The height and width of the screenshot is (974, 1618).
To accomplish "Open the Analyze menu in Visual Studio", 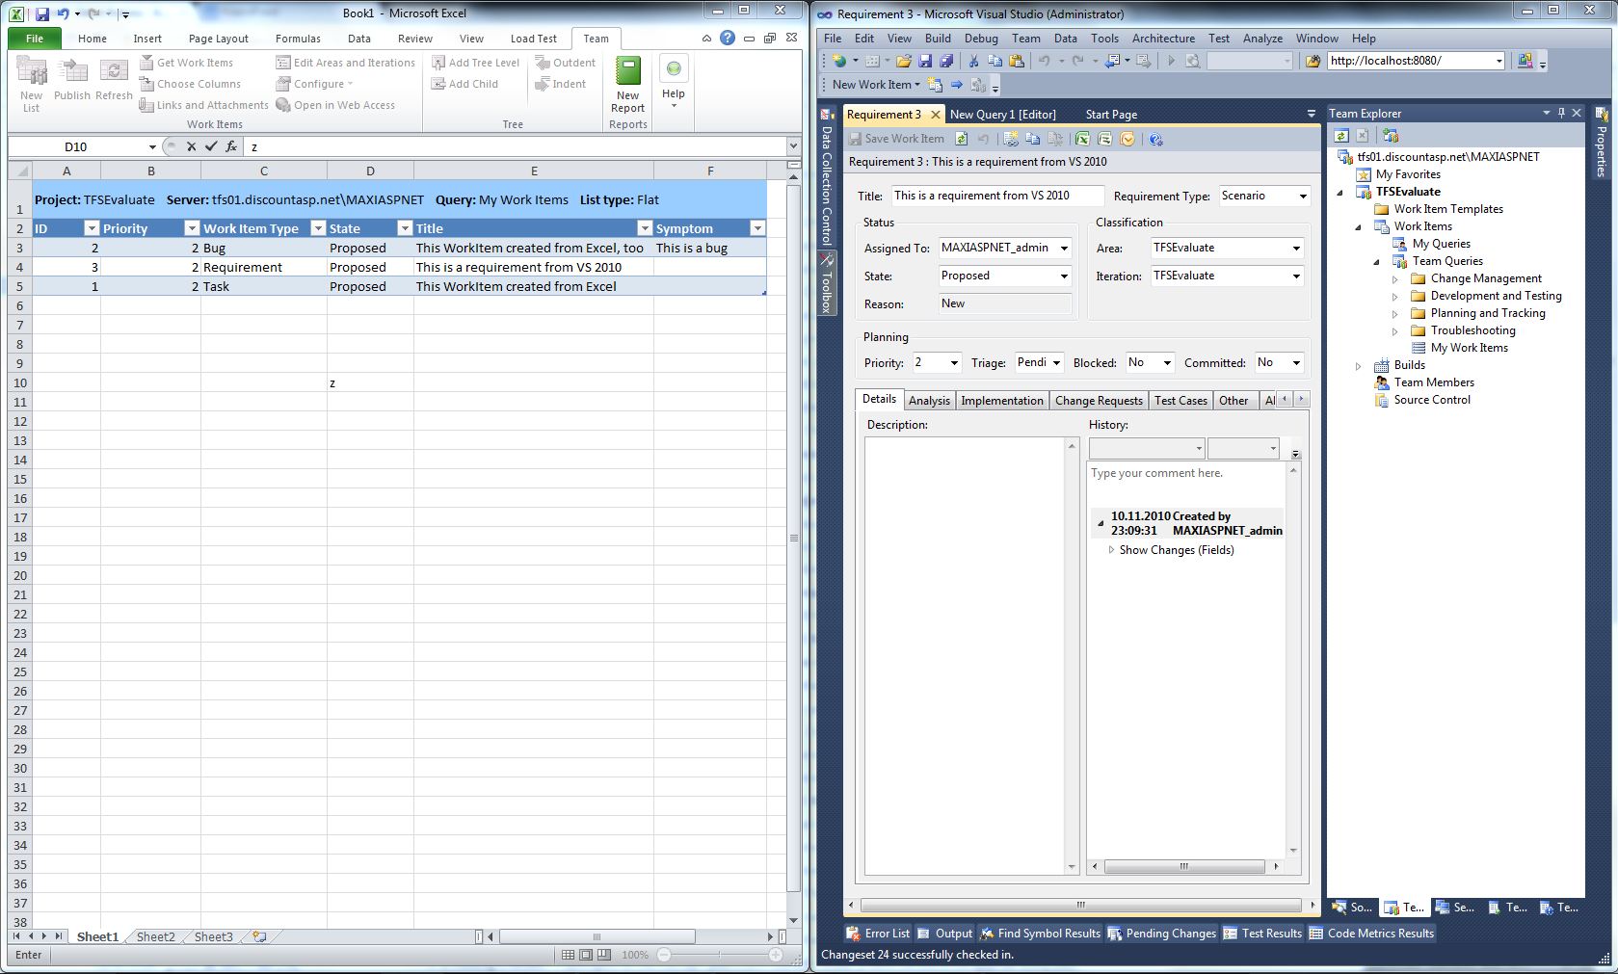I will [x=1262, y=39].
